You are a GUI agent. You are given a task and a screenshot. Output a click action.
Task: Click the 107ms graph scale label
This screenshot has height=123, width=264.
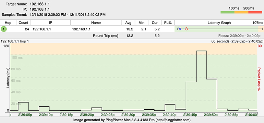(258, 23)
